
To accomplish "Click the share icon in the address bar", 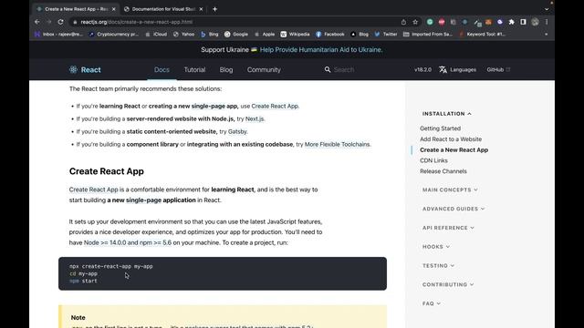I will tap(403, 22).
